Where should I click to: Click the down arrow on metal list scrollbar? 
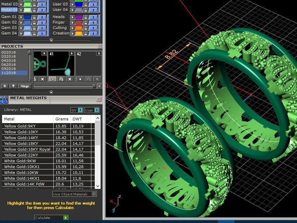click(x=98, y=186)
